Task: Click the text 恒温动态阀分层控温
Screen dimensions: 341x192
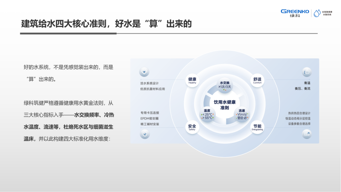Action: tap(298, 118)
